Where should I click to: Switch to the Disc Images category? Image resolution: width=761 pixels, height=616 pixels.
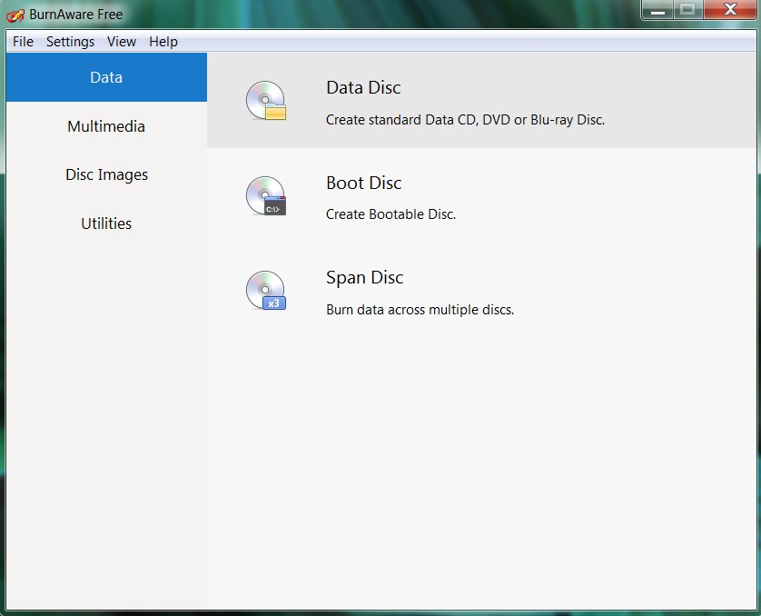106,174
